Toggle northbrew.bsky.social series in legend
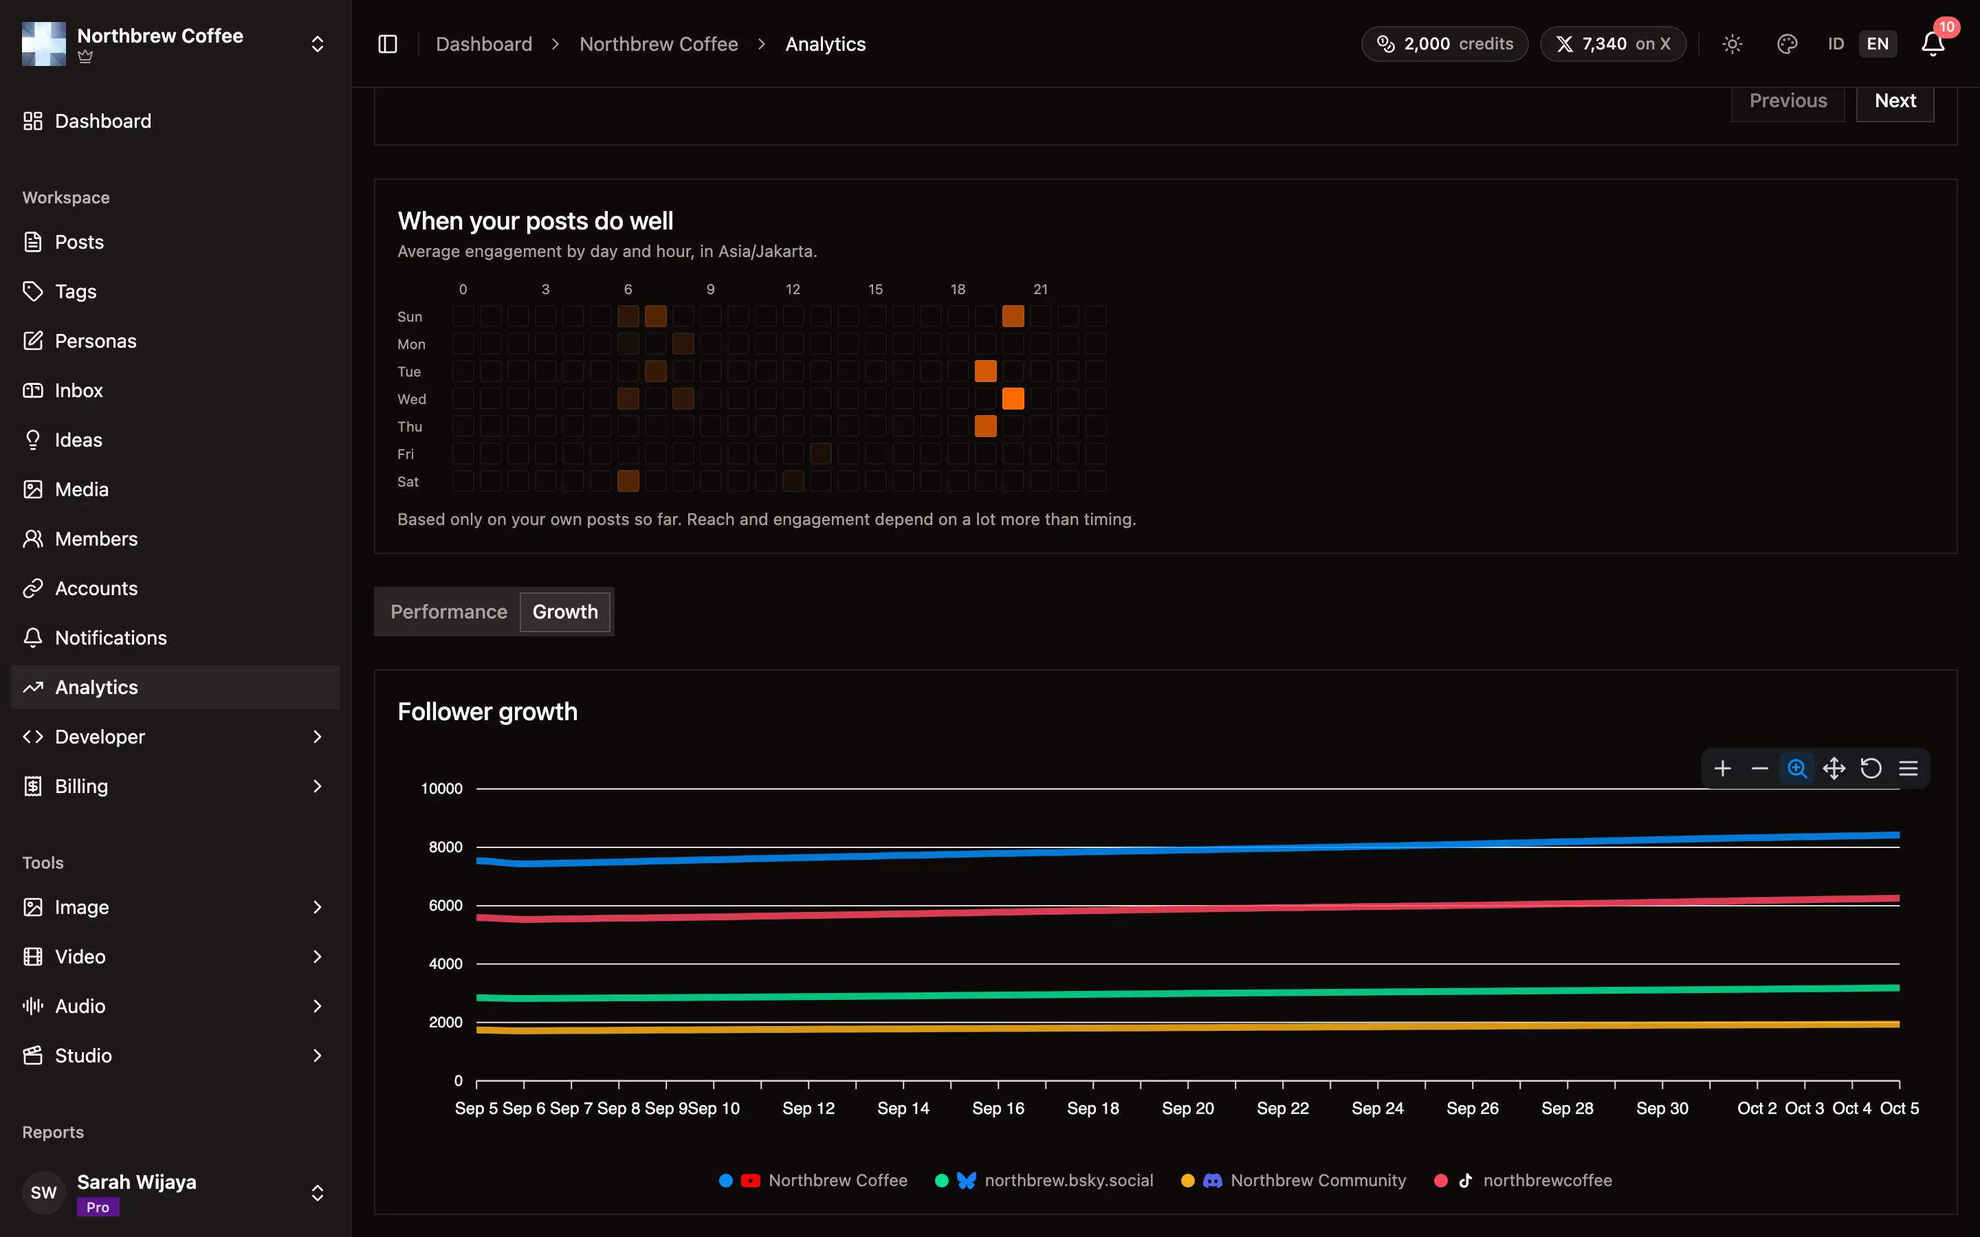The width and height of the screenshot is (1980, 1237). pyautogui.click(x=1044, y=1181)
